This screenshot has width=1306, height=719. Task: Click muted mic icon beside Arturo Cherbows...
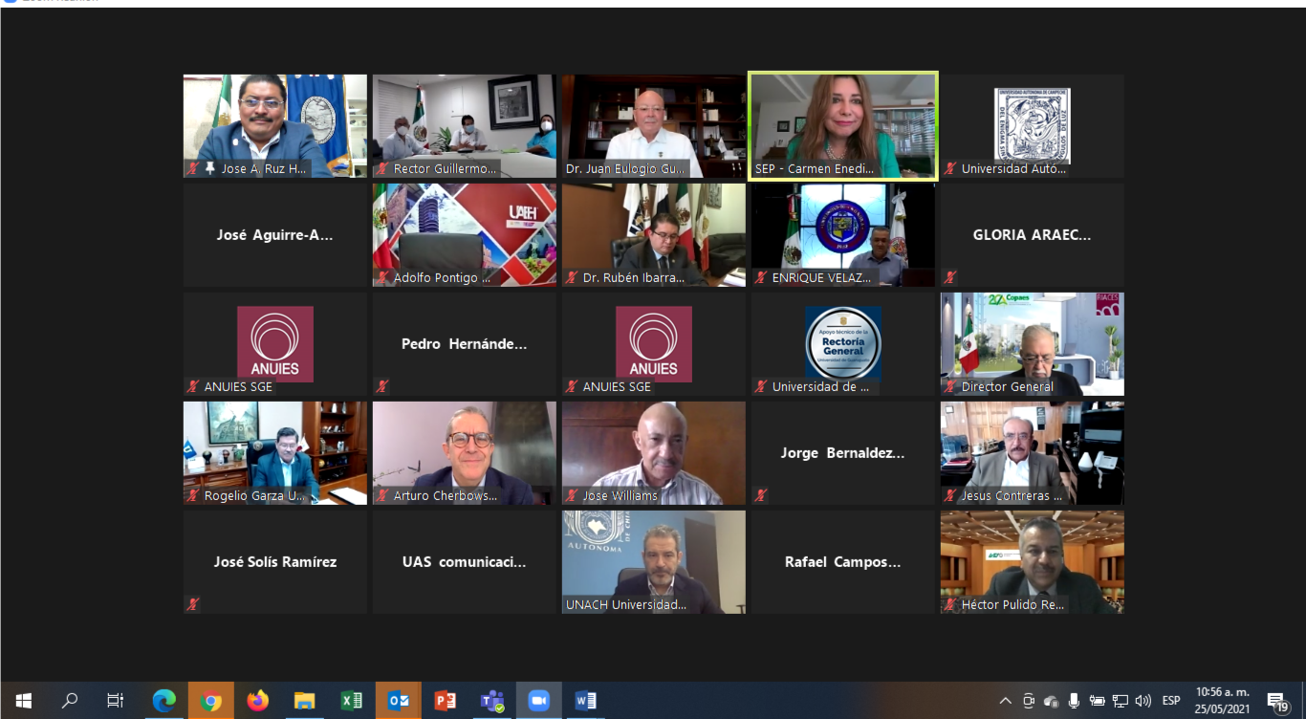pyautogui.click(x=382, y=495)
